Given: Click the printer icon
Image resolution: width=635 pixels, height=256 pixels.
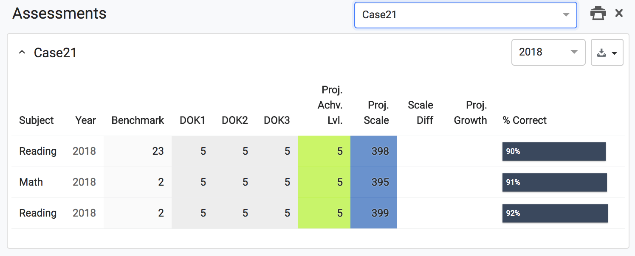Looking at the screenshot, I should pos(598,14).
